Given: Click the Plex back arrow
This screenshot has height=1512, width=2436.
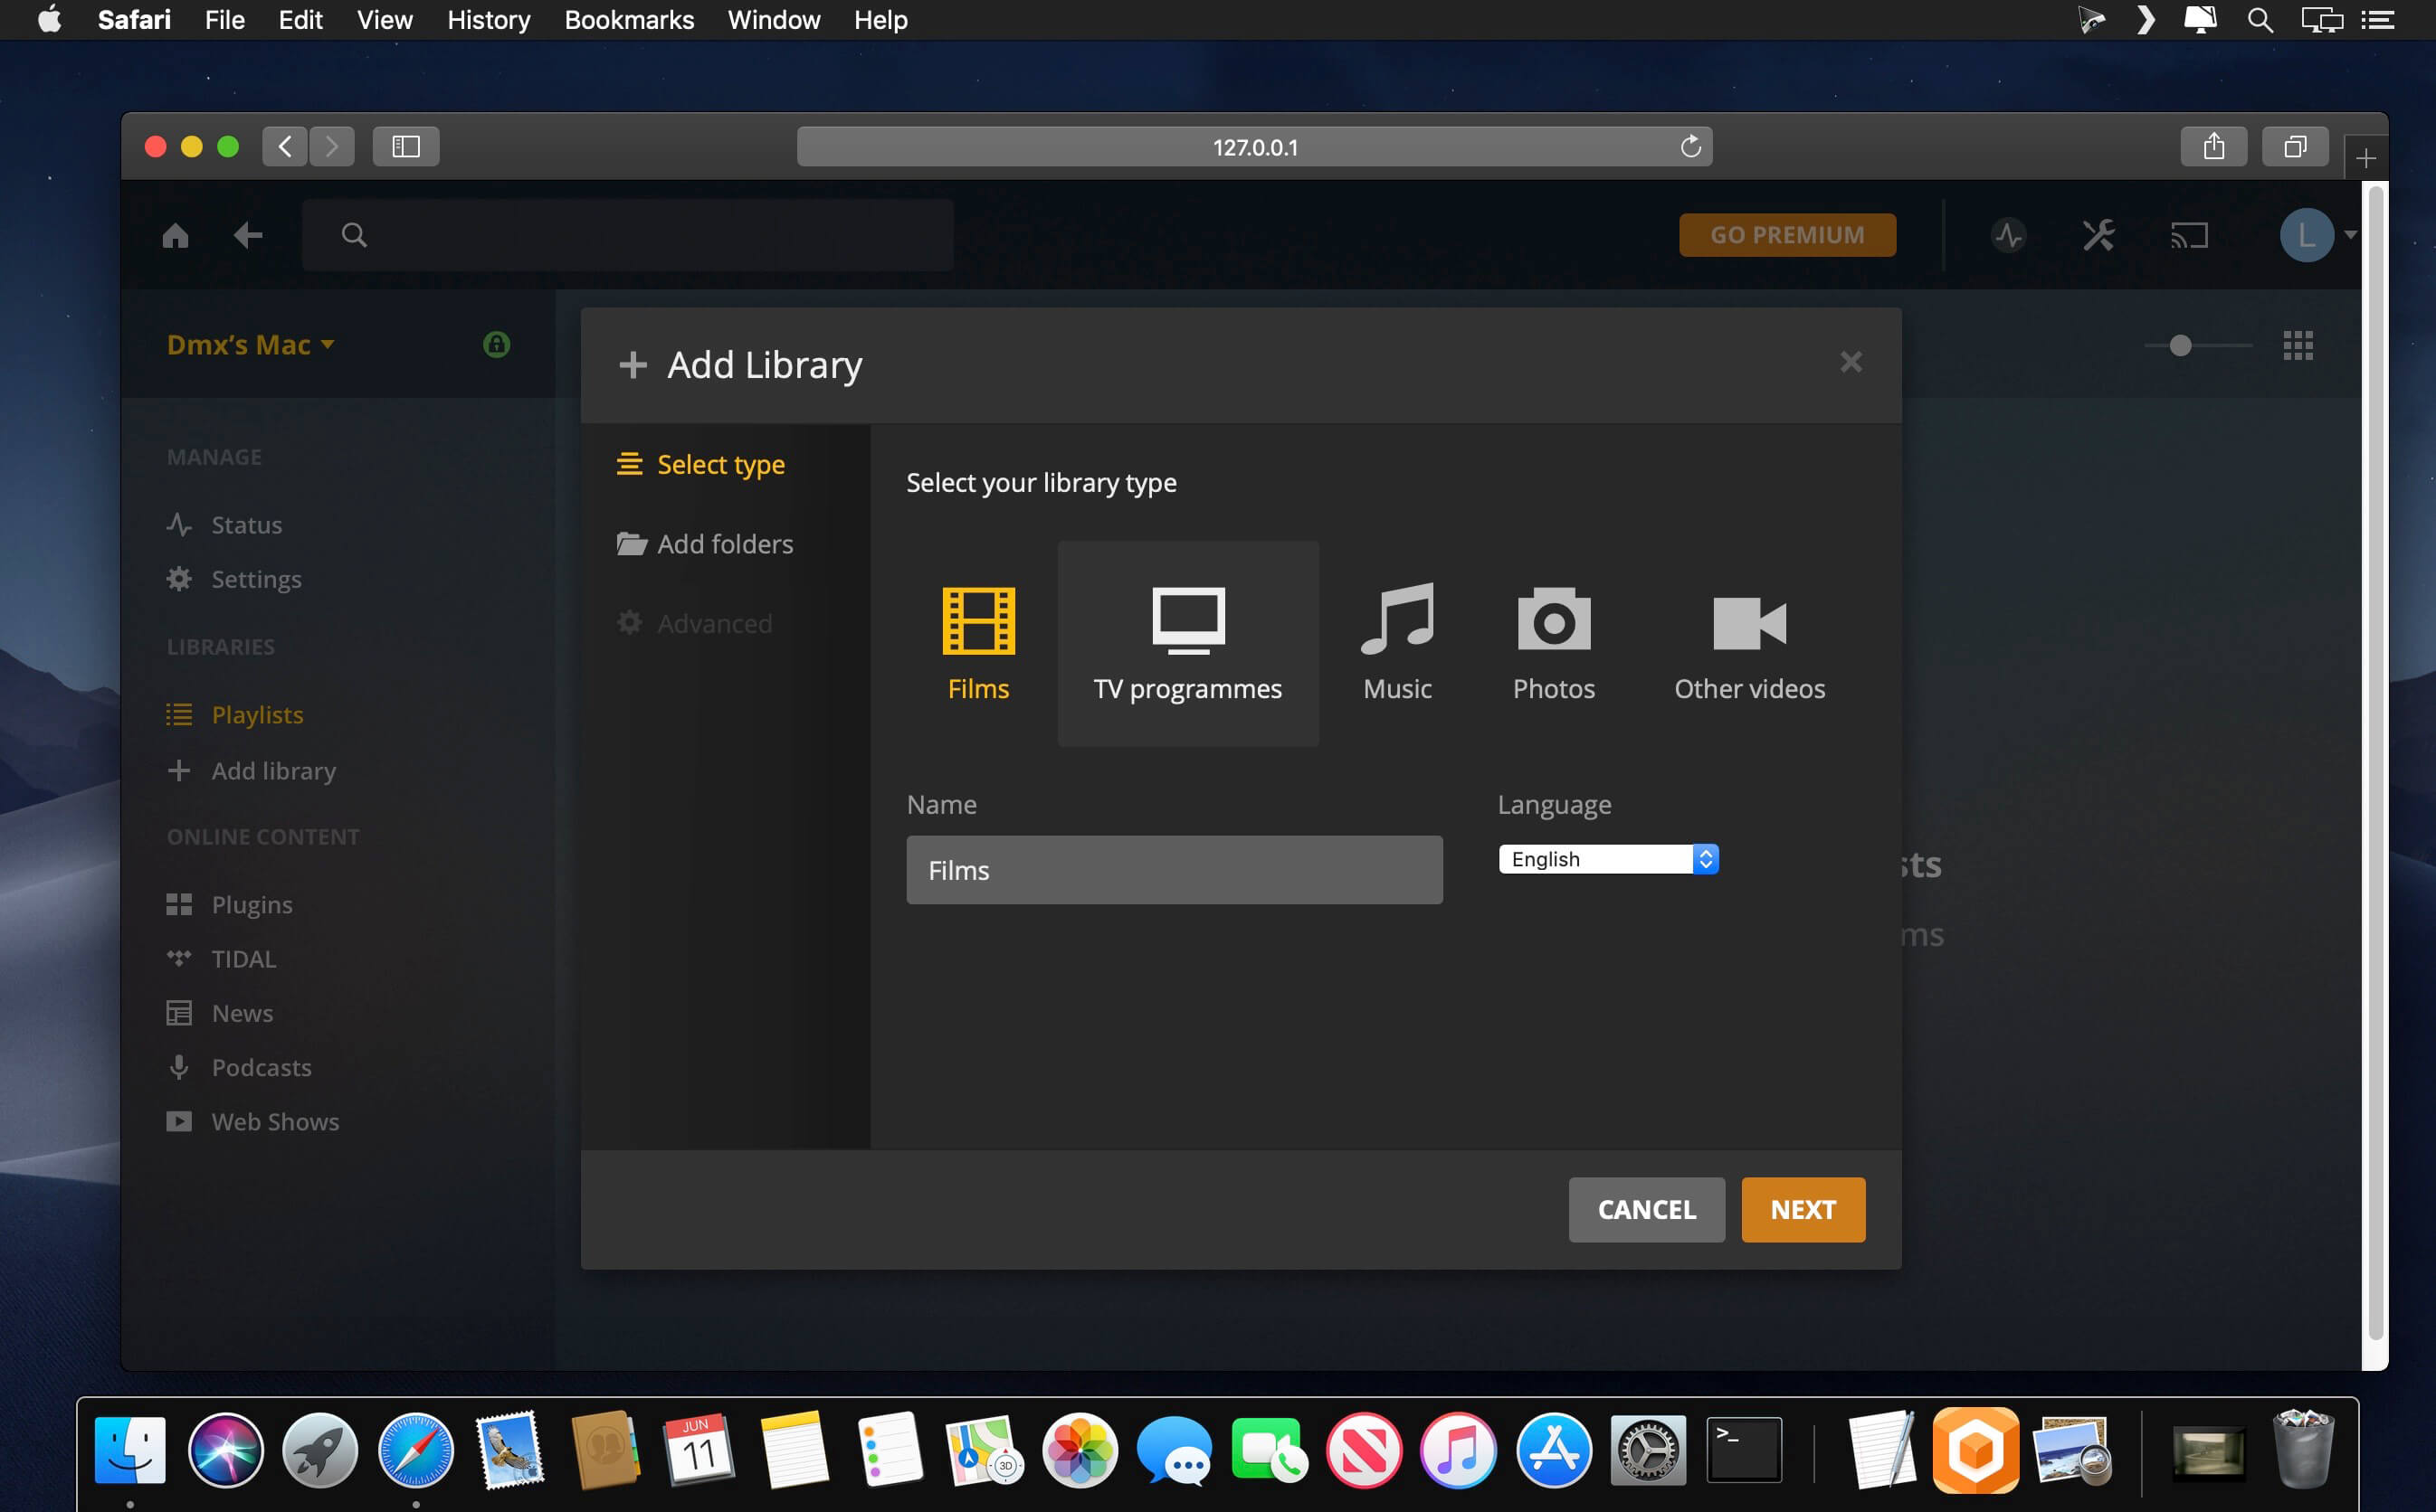Looking at the screenshot, I should 247,235.
